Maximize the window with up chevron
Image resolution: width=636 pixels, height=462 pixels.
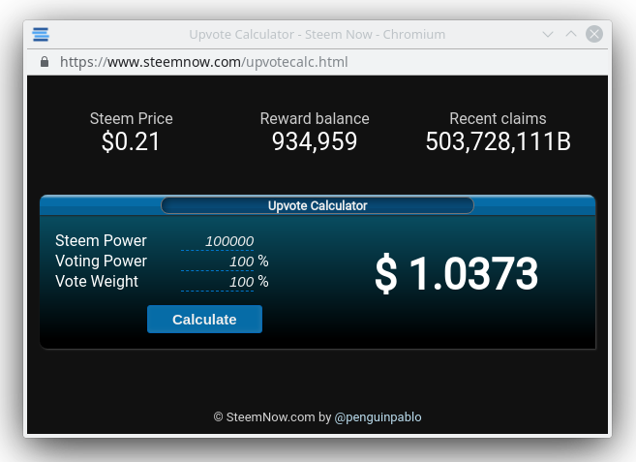click(x=571, y=34)
